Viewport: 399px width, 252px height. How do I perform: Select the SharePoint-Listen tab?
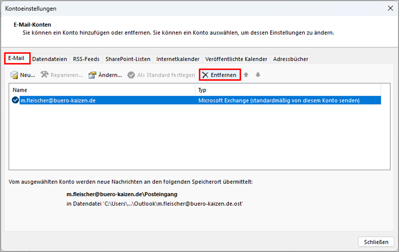[128, 59]
